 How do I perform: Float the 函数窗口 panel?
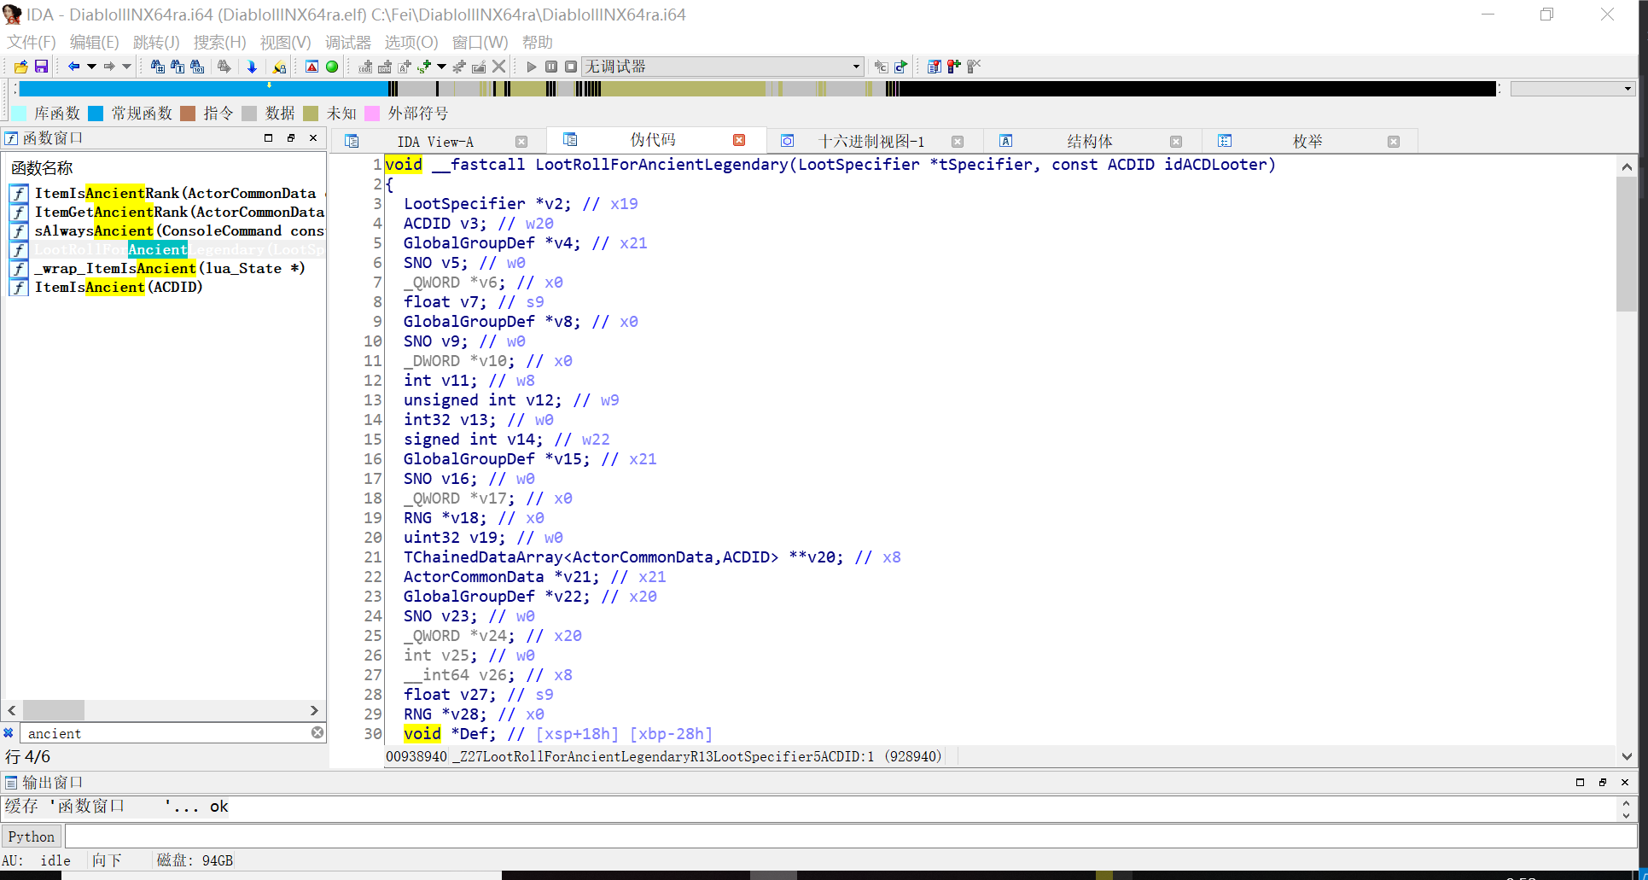[291, 137]
